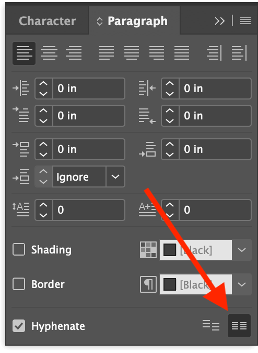
Task: Expand the Shading color dropdown arrow
Action: tap(242, 250)
